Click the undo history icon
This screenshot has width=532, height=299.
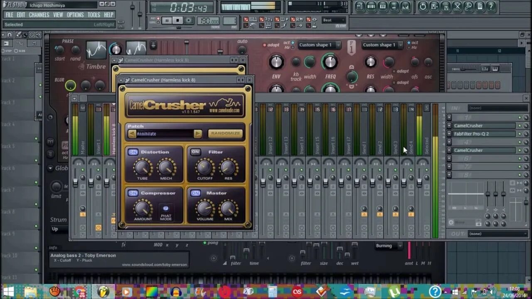[x=423, y=6]
